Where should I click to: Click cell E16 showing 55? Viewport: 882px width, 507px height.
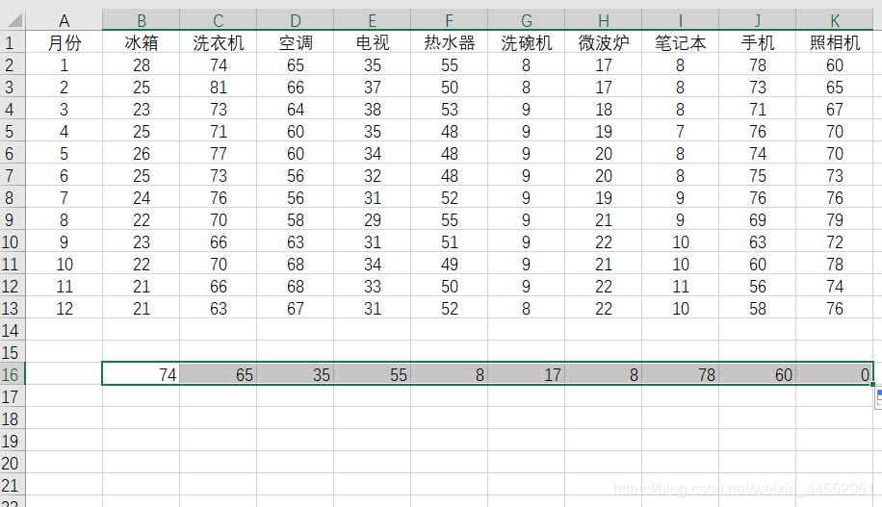(373, 375)
